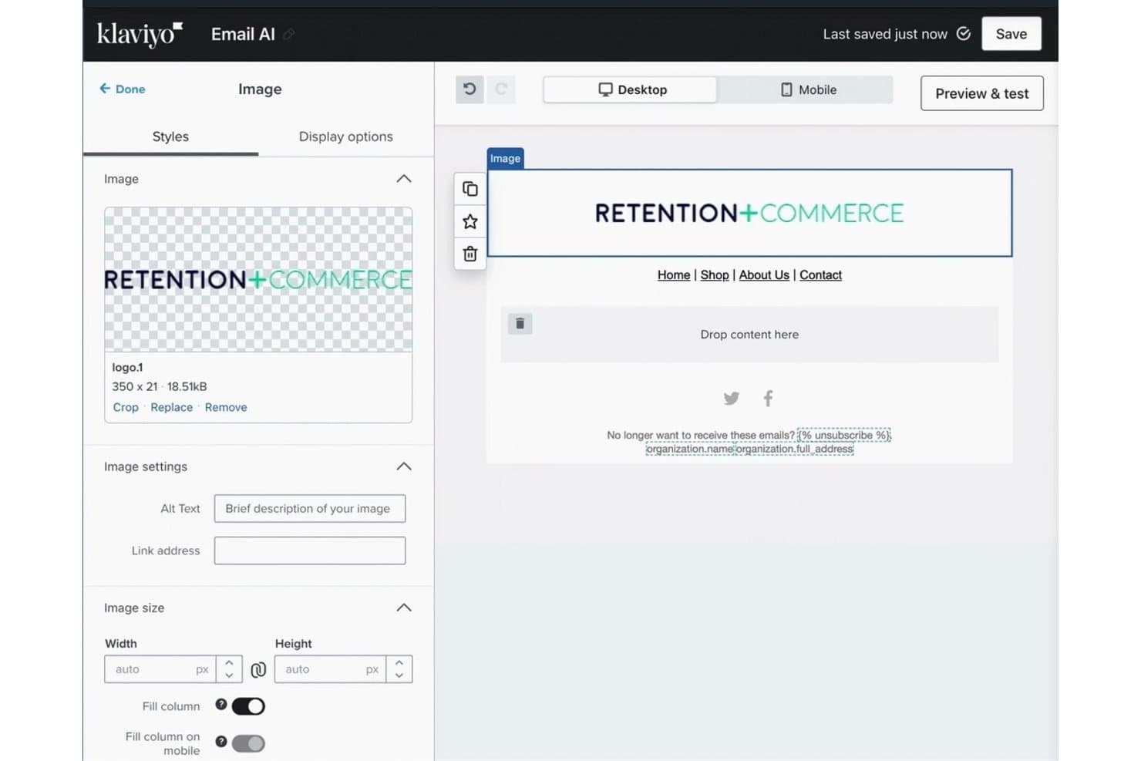
Task: Crop the logo image
Action: coord(126,407)
